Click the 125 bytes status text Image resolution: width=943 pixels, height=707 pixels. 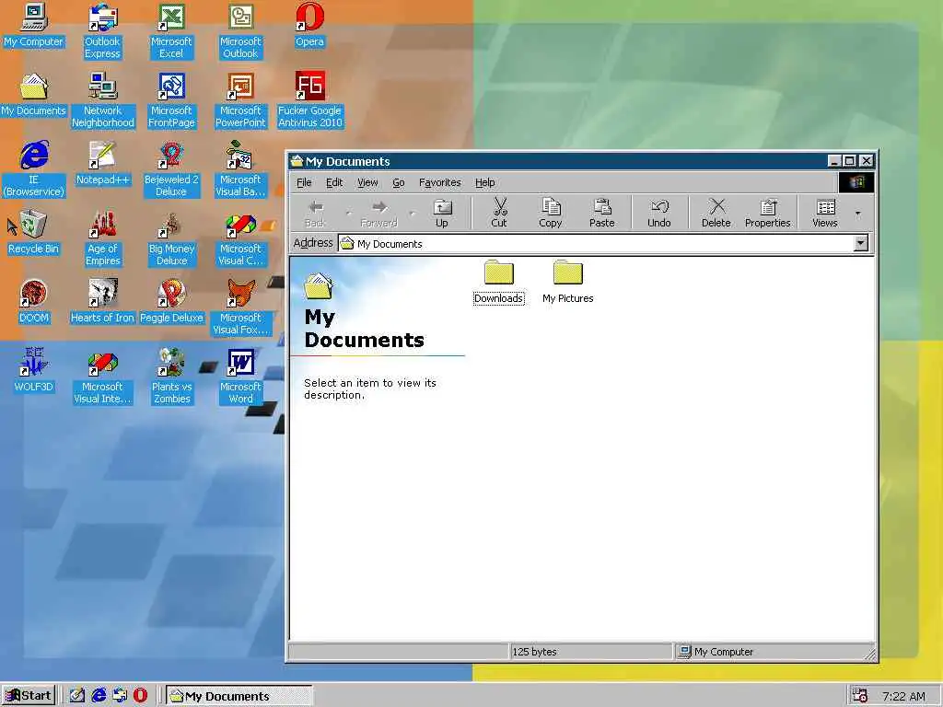coord(534,652)
